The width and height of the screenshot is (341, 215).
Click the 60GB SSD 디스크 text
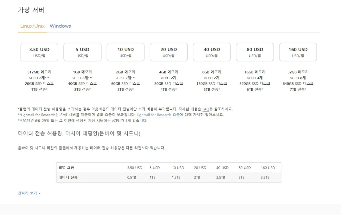(x=125, y=84)
